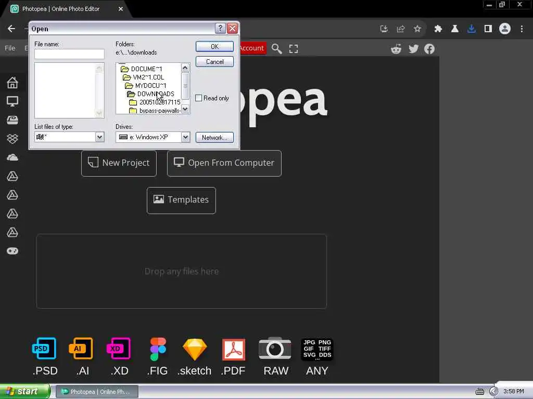The height and width of the screenshot is (399, 533).
Task: Click the browser share page icon
Action: pos(401,29)
